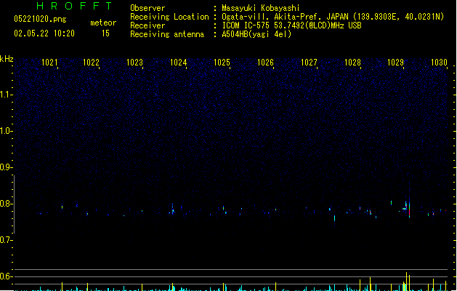Viewport: 457px width, 291px height.
Task: Click frequency axis label 1.0
Action: click(7, 131)
